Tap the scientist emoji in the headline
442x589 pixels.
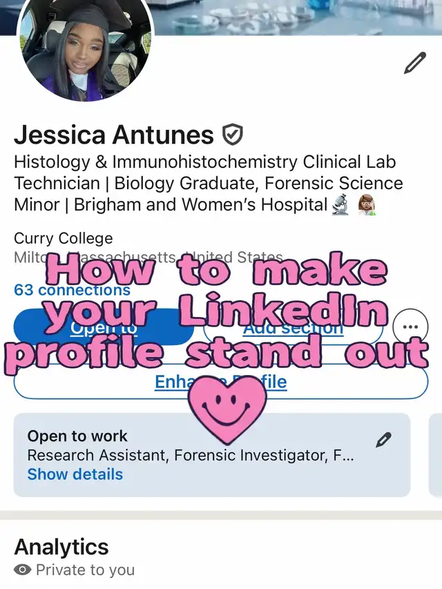[365, 205]
